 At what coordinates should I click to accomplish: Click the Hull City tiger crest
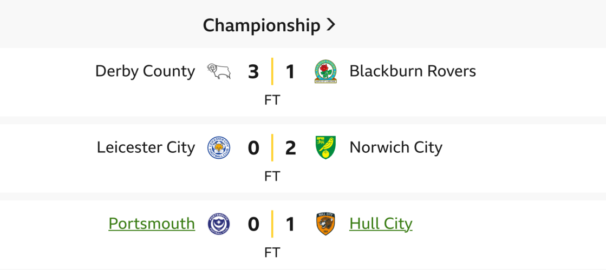click(325, 224)
